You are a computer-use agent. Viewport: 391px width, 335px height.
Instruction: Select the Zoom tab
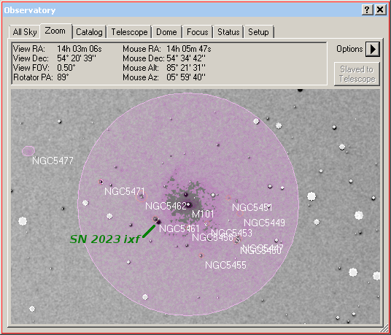(55, 31)
